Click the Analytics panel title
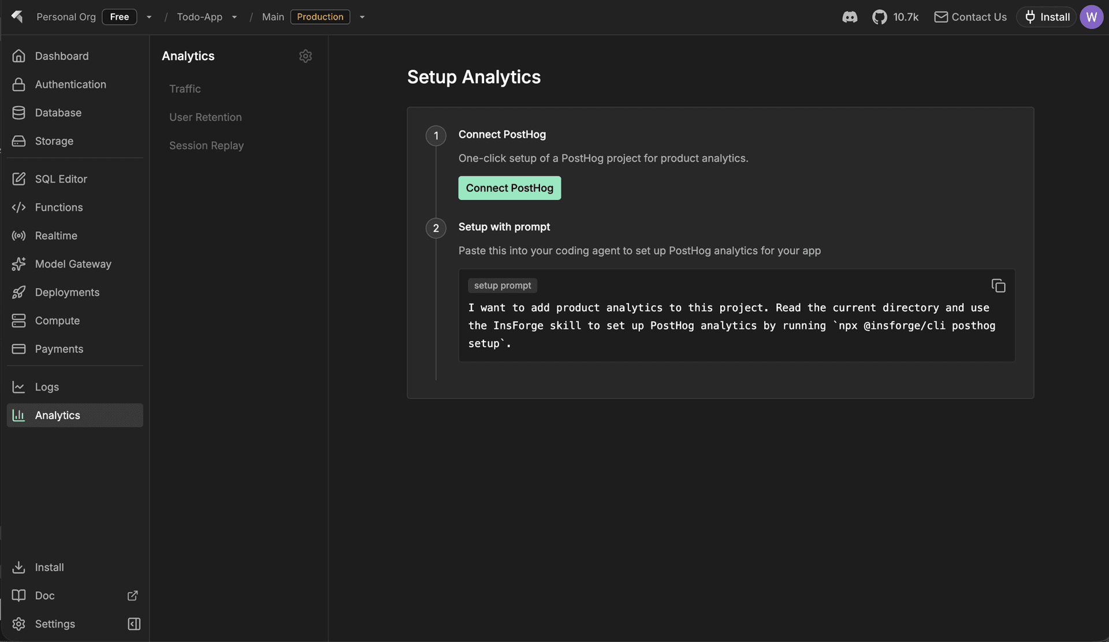The height and width of the screenshot is (642, 1109). tap(188, 56)
